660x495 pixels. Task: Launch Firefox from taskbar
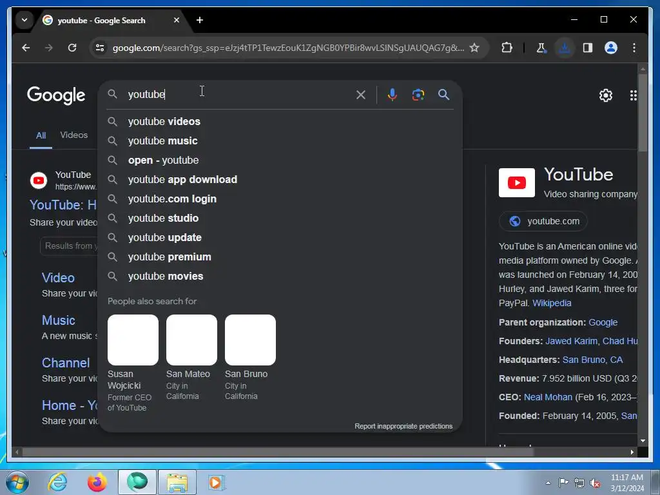(x=97, y=482)
